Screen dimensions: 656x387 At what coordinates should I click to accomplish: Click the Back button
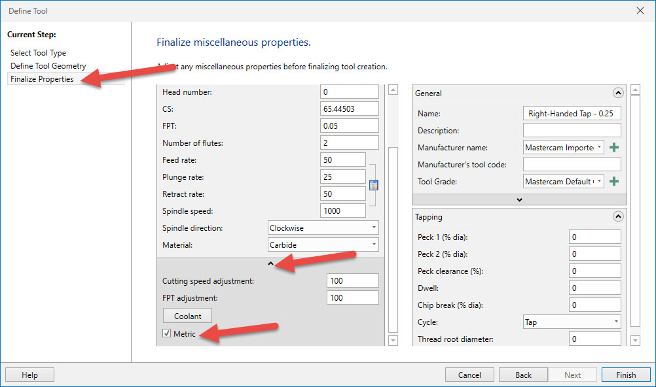point(523,375)
